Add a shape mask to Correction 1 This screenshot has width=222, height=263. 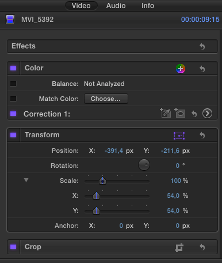(x=180, y=113)
